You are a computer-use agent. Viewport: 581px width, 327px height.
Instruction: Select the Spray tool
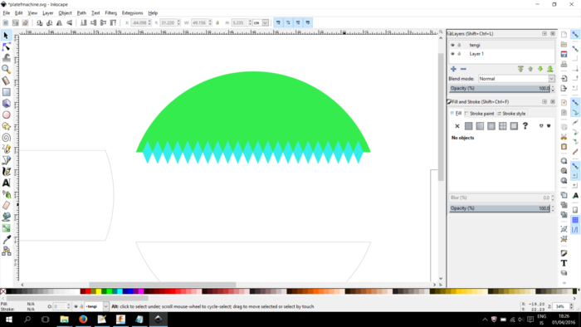click(6, 194)
